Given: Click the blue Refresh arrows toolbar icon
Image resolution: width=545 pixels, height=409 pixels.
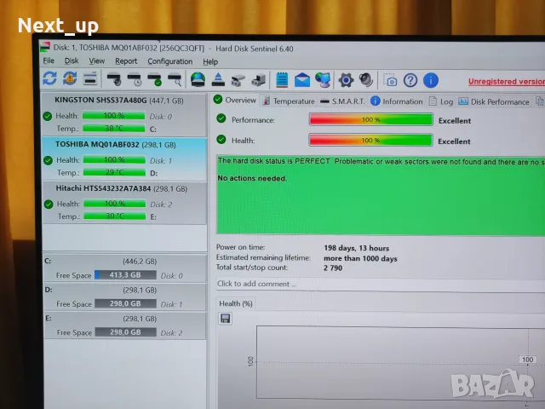Looking at the screenshot, I should [49, 78].
